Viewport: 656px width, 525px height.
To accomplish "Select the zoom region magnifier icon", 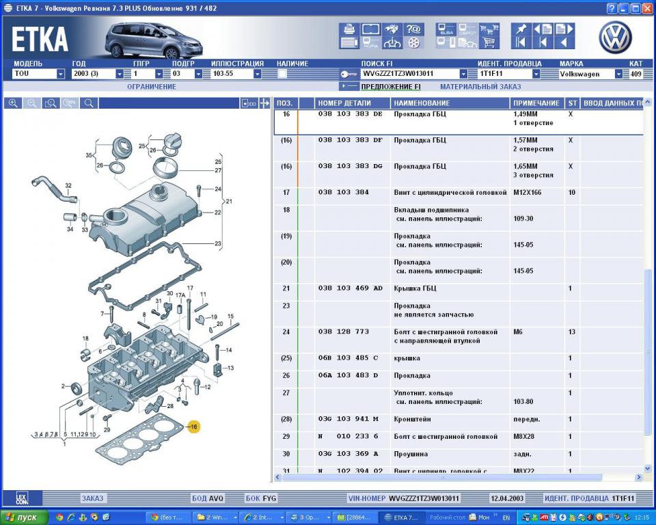I will [51, 103].
